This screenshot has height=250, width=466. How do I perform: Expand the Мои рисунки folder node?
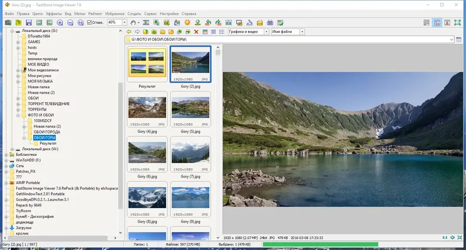click(x=19, y=75)
